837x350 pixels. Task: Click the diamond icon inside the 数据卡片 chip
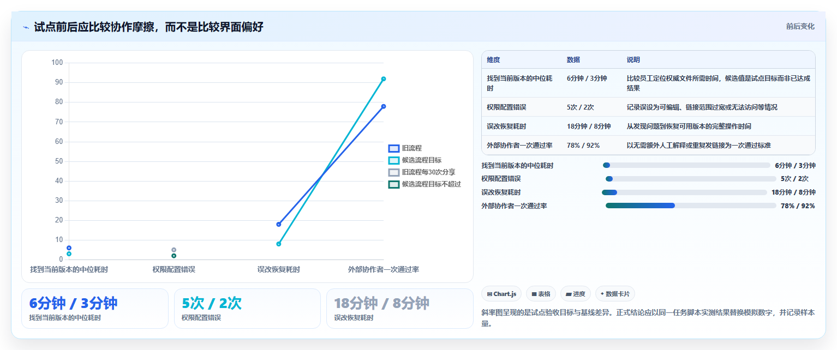click(x=602, y=294)
